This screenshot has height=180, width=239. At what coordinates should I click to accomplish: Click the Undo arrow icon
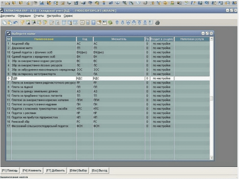(16, 23)
